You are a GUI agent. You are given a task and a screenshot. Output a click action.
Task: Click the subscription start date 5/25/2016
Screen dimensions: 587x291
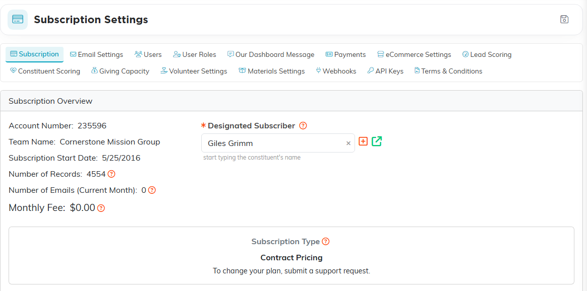point(122,158)
